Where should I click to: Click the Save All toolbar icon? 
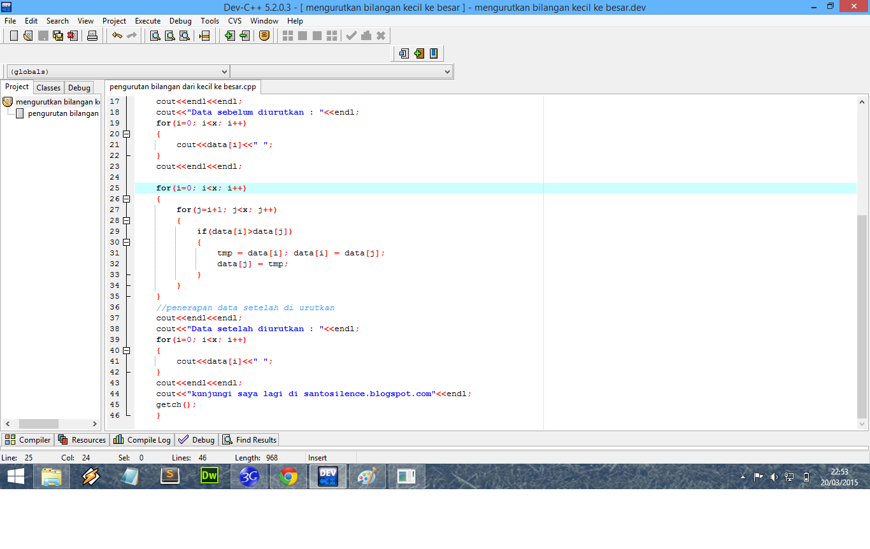[x=58, y=36]
